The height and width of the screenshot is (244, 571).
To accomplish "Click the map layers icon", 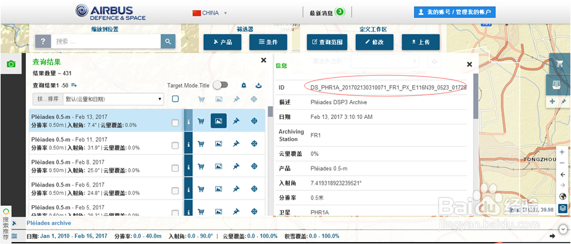I will [x=562, y=208].
